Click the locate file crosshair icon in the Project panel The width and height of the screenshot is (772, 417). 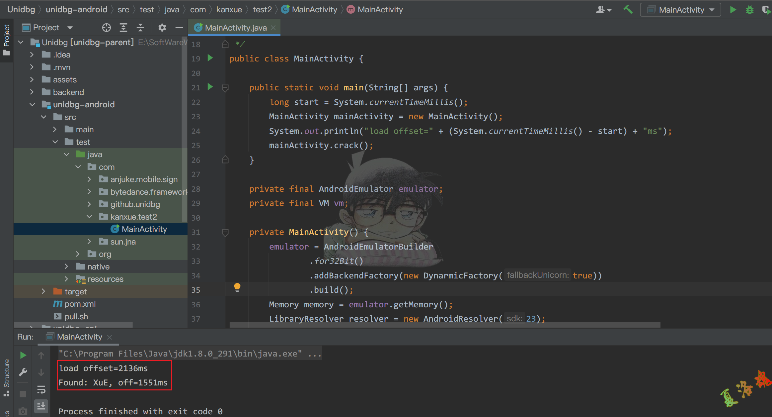106,28
